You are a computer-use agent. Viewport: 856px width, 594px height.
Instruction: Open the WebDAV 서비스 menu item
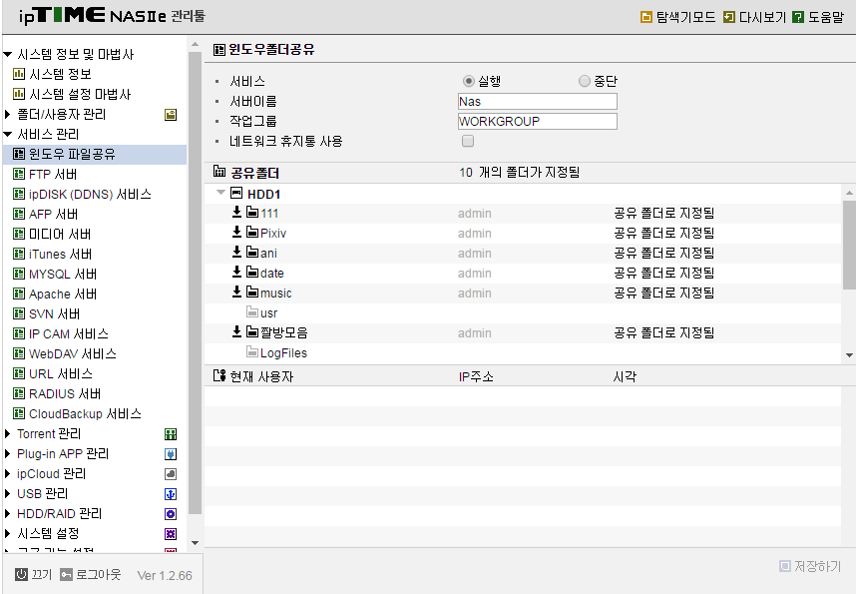point(73,354)
